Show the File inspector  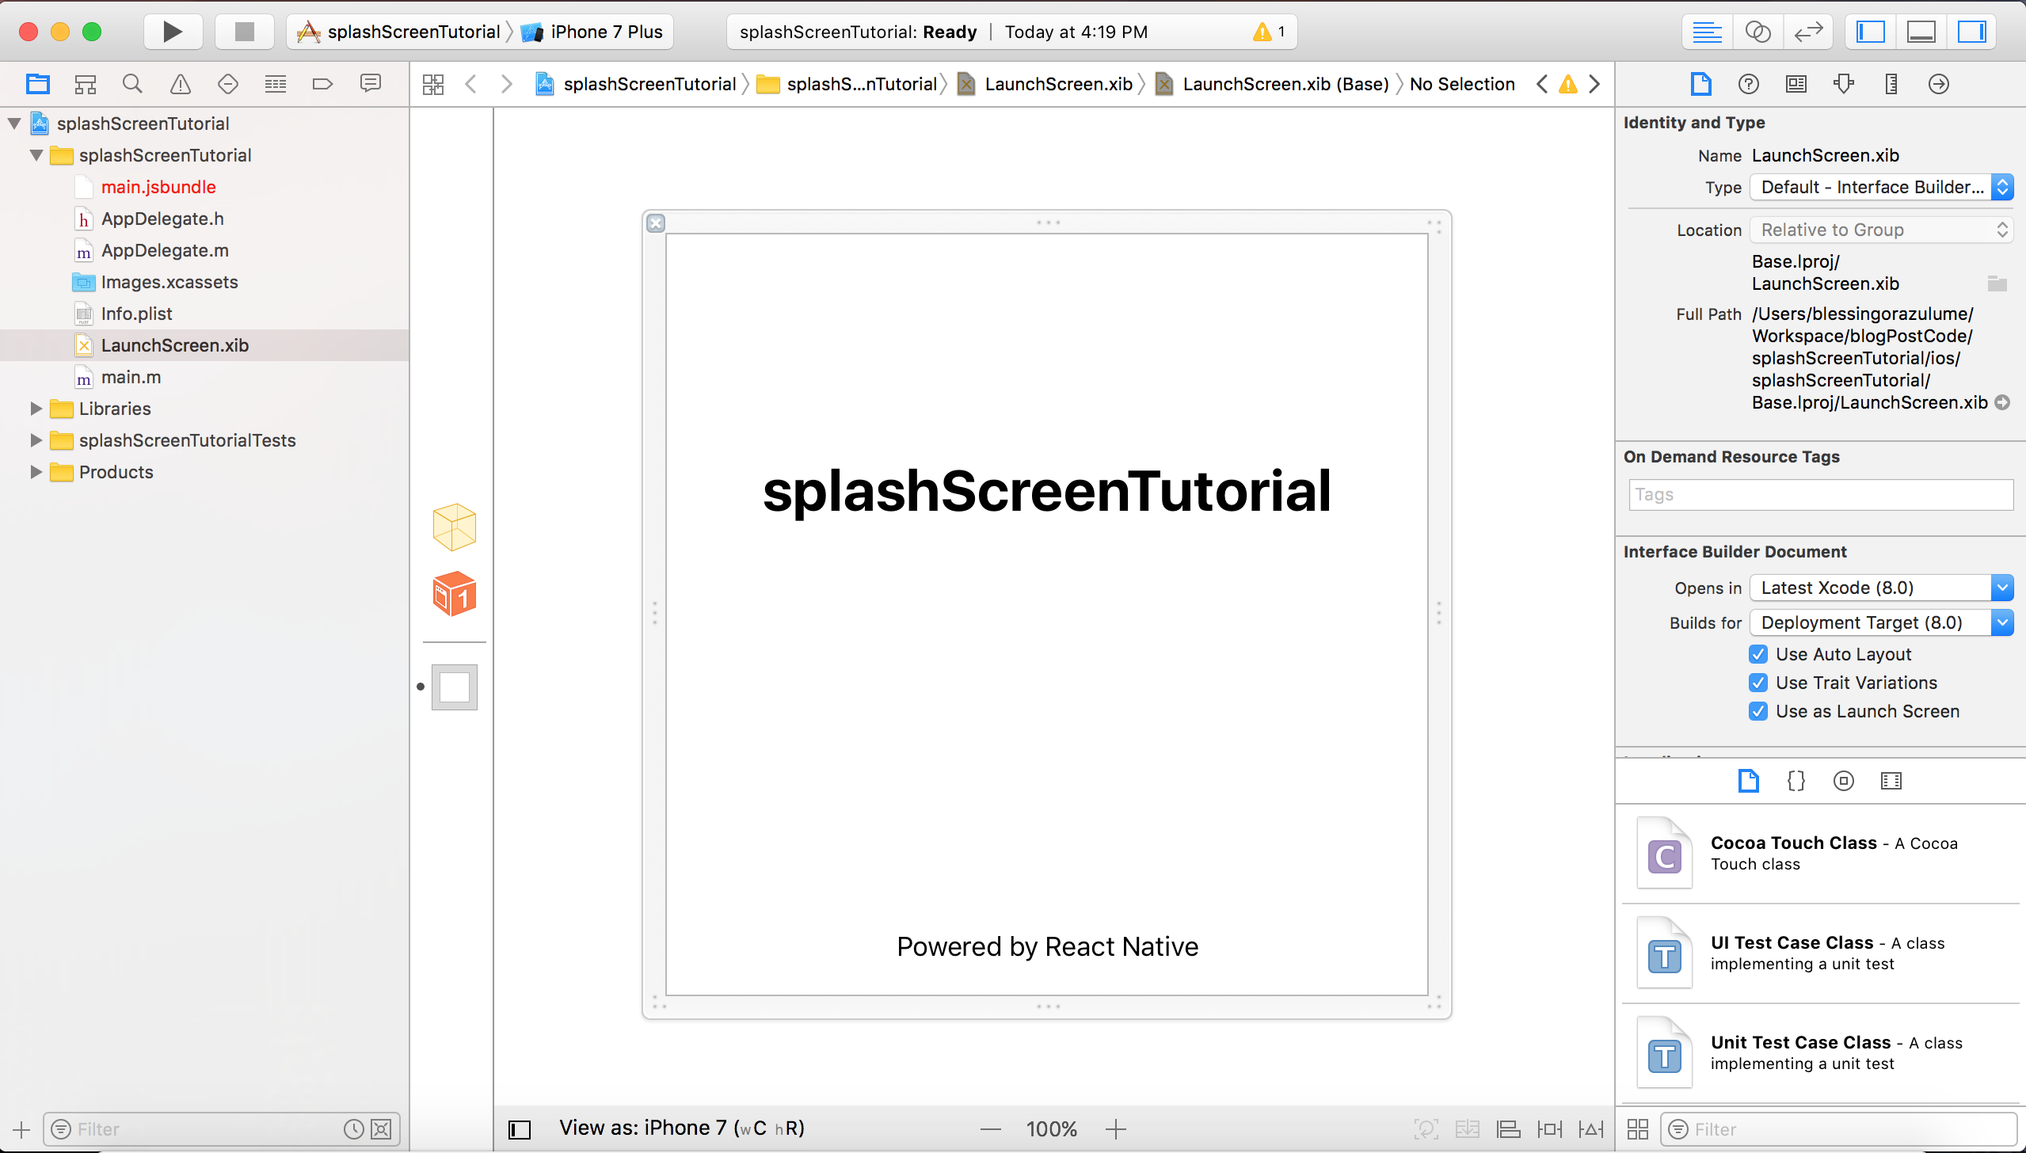tap(1701, 84)
